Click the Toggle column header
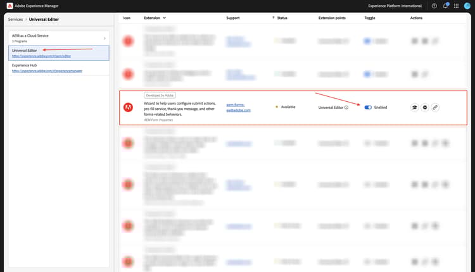Screen dimensions: 475x272 coord(370,18)
